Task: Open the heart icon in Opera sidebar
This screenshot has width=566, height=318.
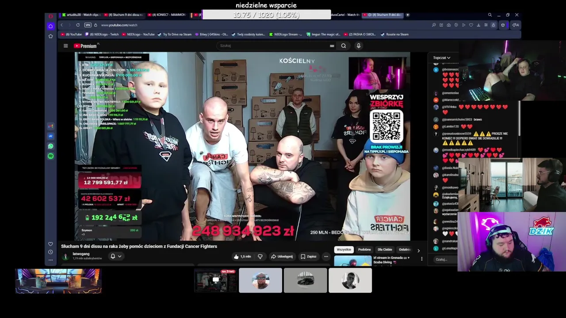Action: click(x=50, y=244)
